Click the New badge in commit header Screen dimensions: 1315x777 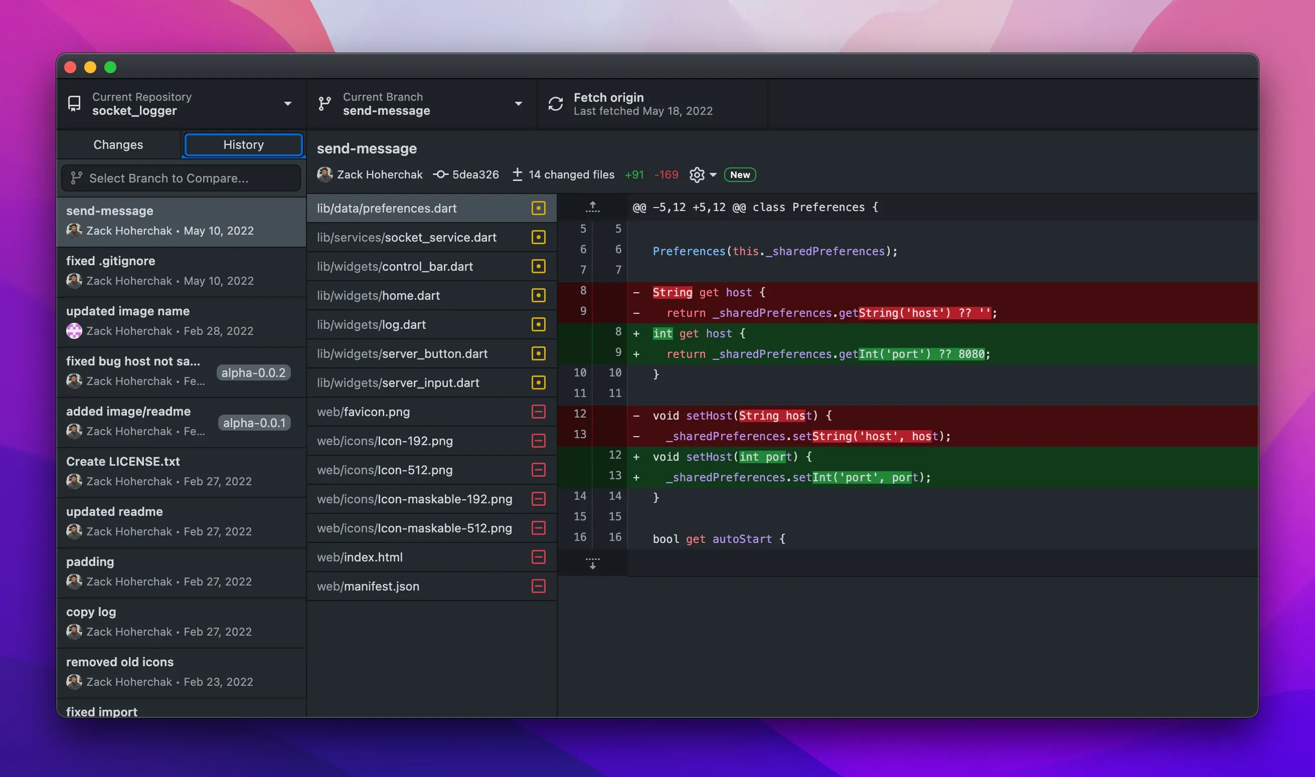pyautogui.click(x=739, y=174)
